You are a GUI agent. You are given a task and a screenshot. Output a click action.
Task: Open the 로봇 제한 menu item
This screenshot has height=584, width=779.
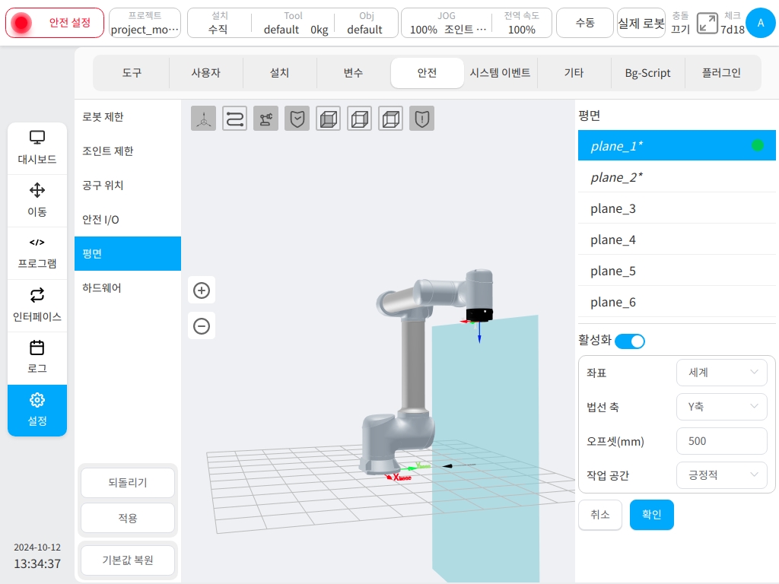128,116
